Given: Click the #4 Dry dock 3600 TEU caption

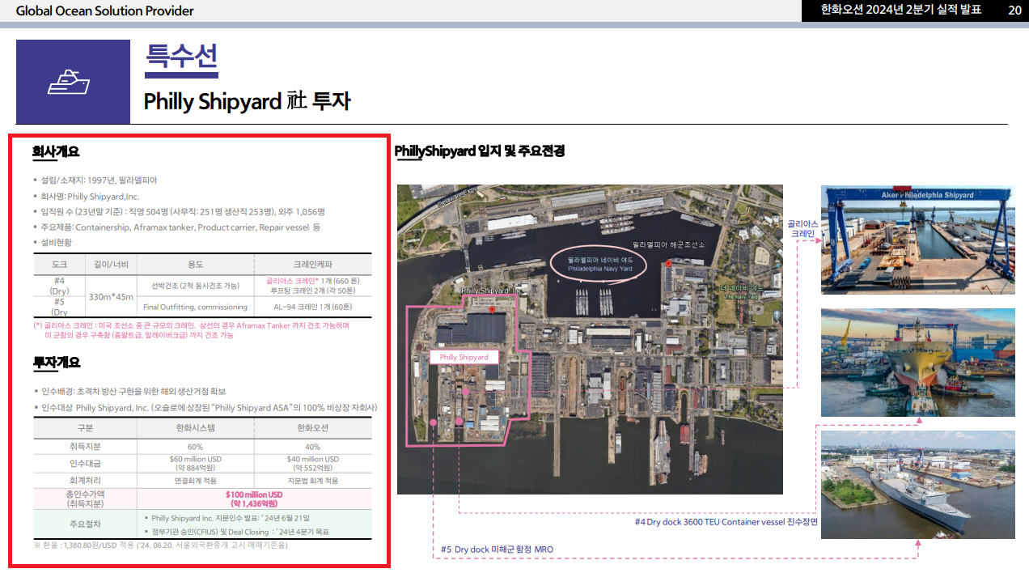Looking at the screenshot, I should pos(726,522).
